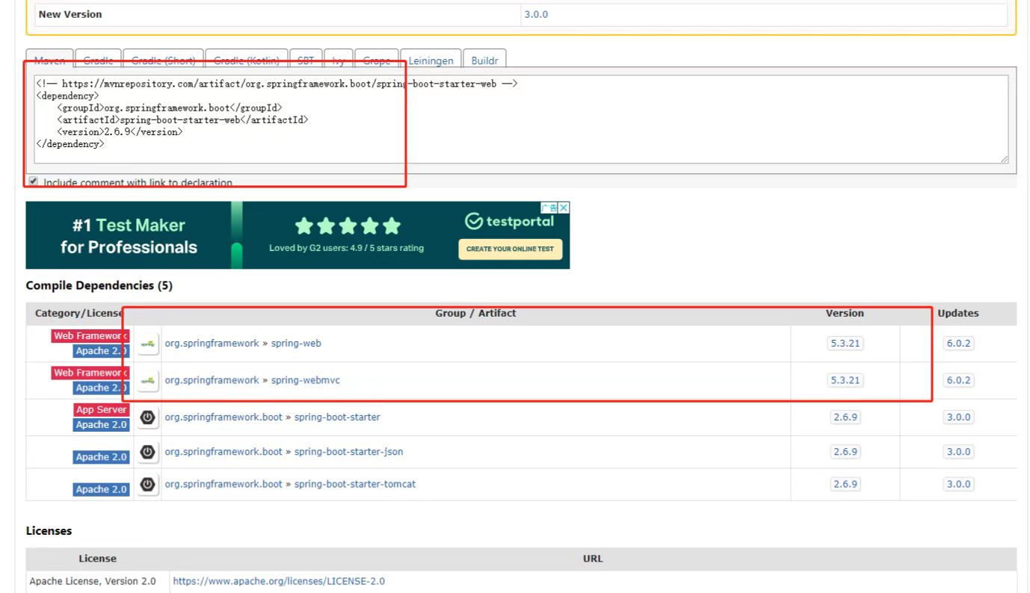Click the Compile Dependencies (5) heading

(x=99, y=286)
